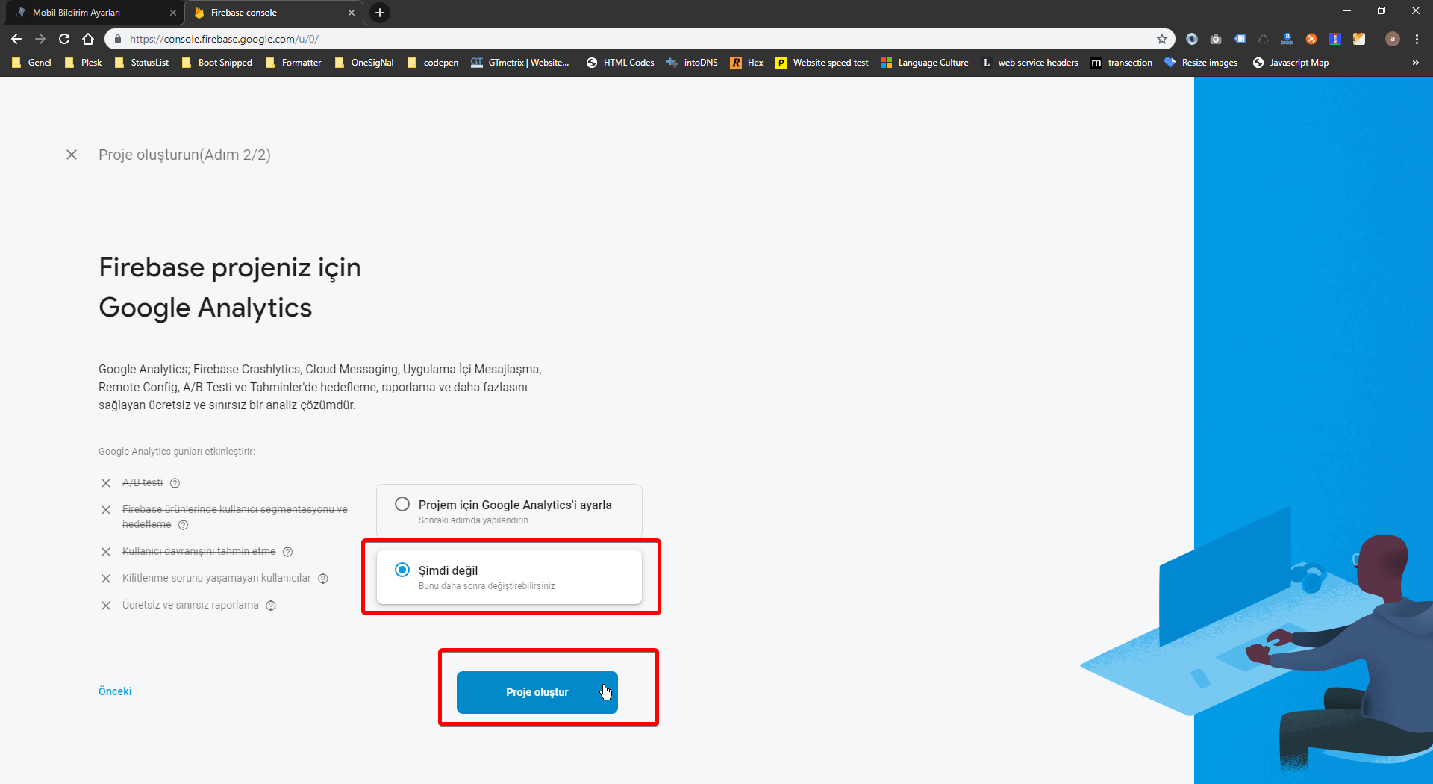Open the codepen bookmark folder
Viewport: 1433px width, 784px height.
click(x=433, y=63)
